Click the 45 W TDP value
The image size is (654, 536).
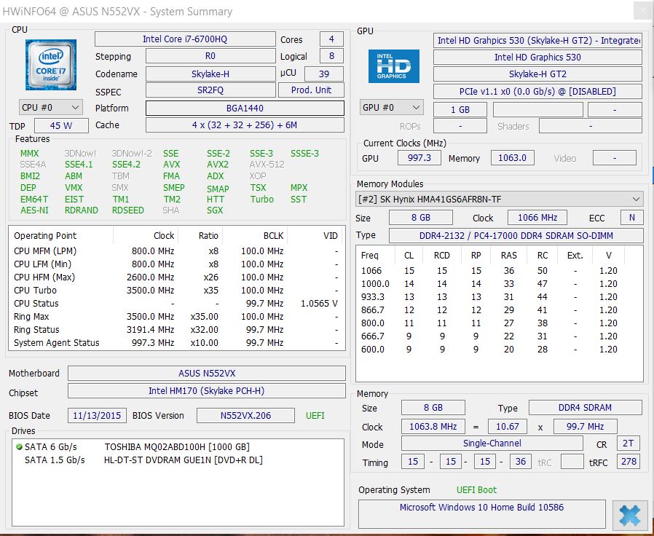click(x=61, y=125)
